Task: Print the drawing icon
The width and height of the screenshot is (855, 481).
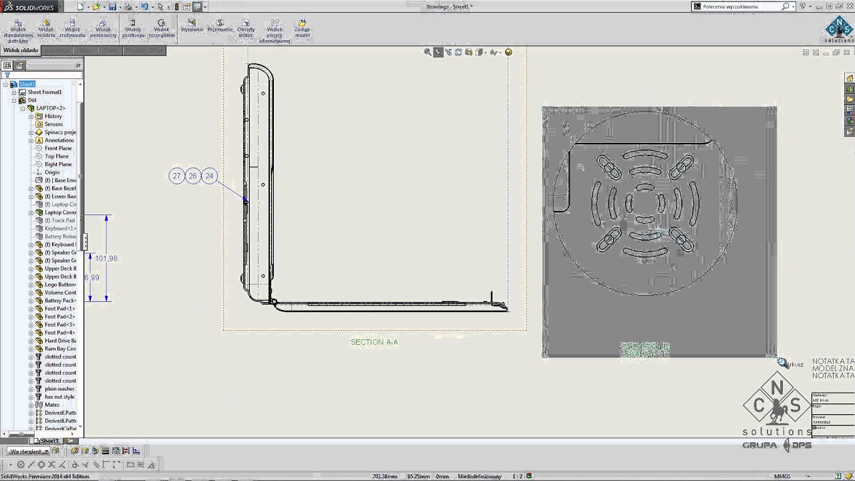Action: click(x=128, y=7)
